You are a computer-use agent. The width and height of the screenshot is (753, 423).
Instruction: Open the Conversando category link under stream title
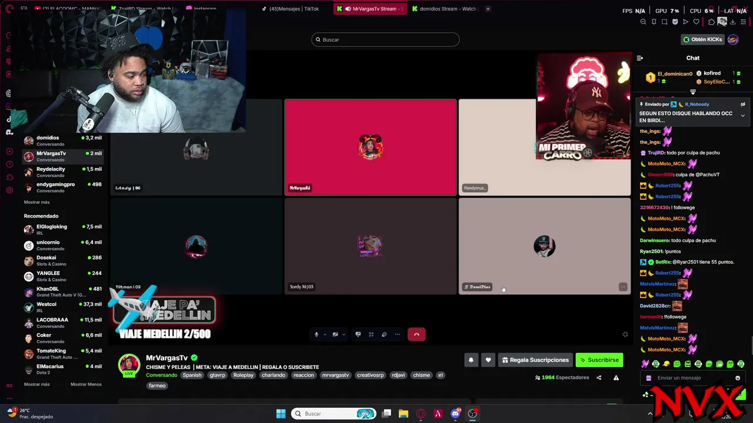[161, 375]
